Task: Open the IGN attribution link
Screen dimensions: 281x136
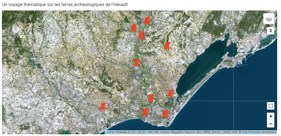Action: [144, 132]
